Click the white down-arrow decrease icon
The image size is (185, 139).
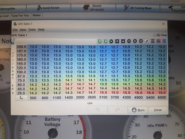click(123, 41)
